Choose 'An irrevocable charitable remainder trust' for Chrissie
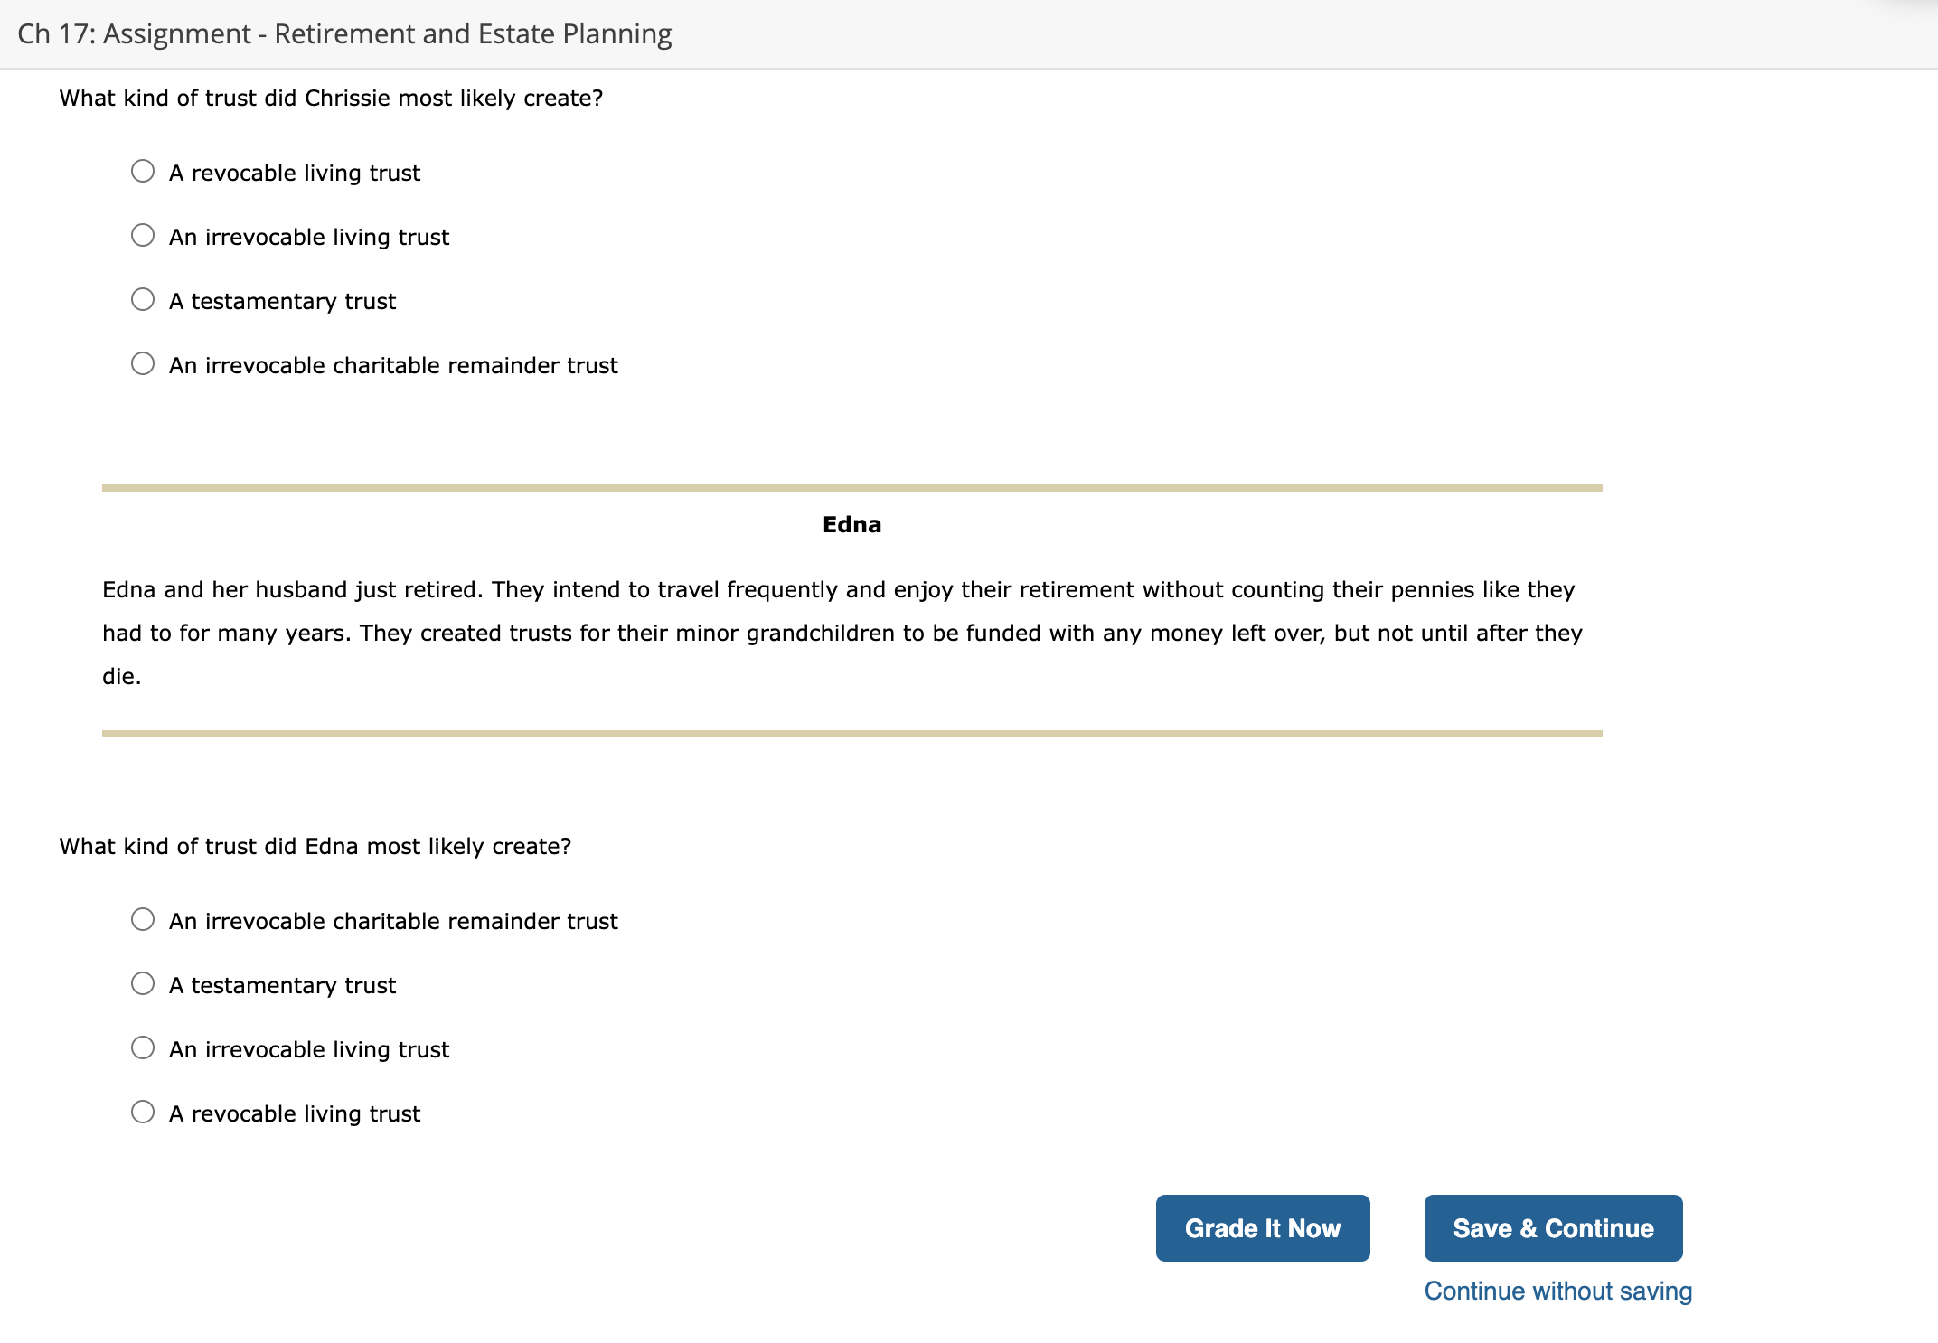This screenshot has width=1938, height=1343. tap(143, 362)
